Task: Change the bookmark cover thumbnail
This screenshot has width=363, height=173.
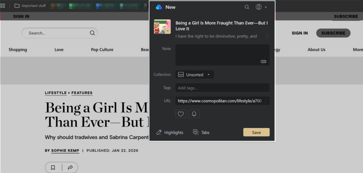Action: (x=162, y=27)
